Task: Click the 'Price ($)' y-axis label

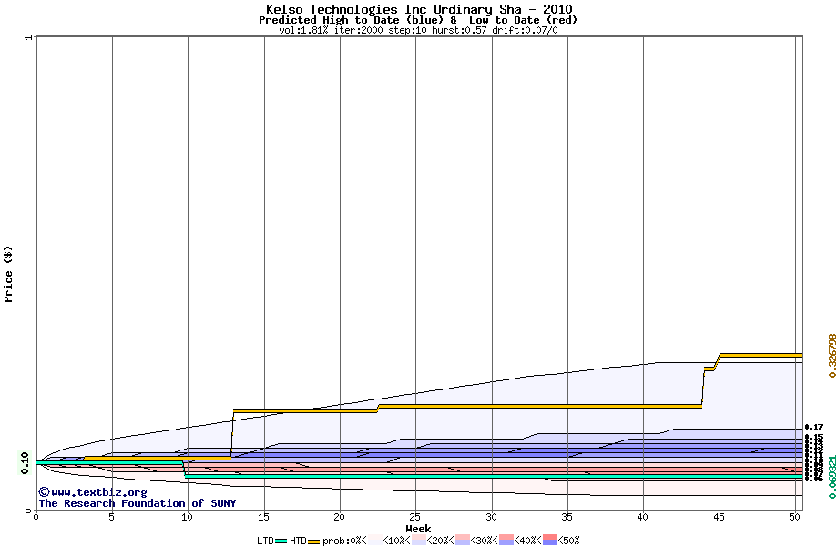Action: click(x=8, y=274)
